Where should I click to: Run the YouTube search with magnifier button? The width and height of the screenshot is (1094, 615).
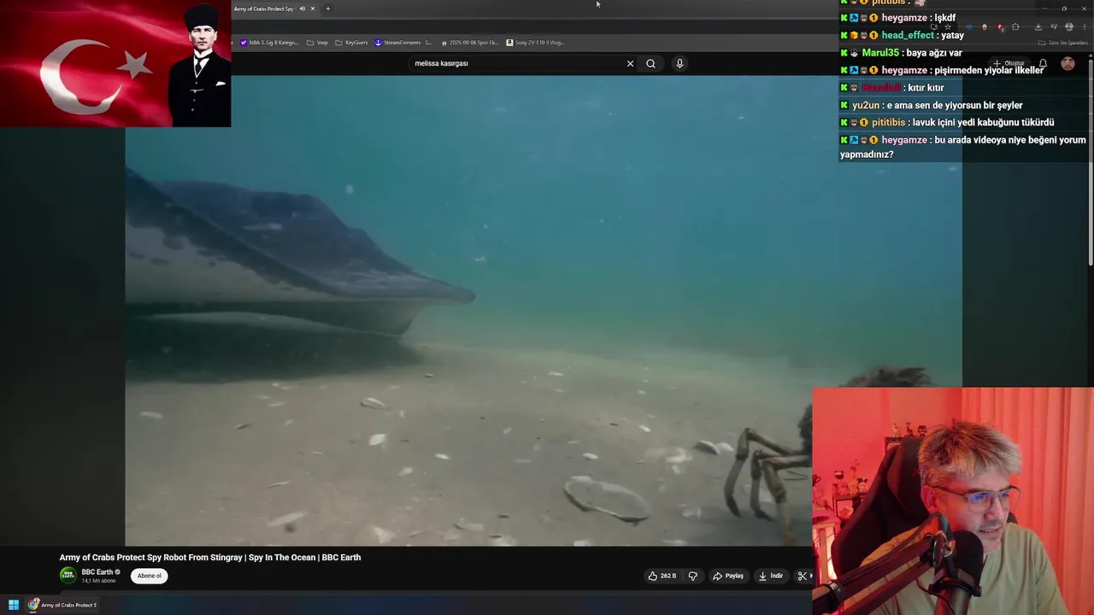click(x=650, y=63)
